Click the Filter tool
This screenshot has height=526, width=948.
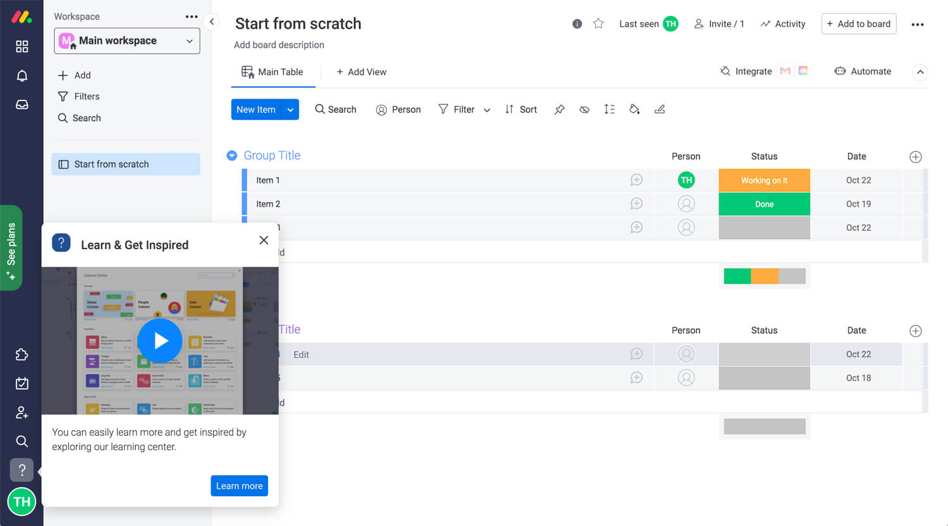pos(456,109)
